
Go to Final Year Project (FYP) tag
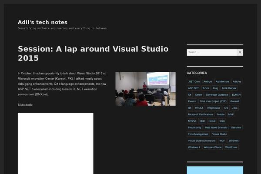(213, 101)
